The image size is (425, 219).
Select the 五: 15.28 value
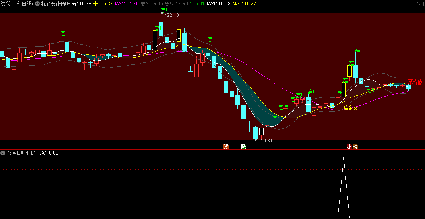[x=82, y=4]
